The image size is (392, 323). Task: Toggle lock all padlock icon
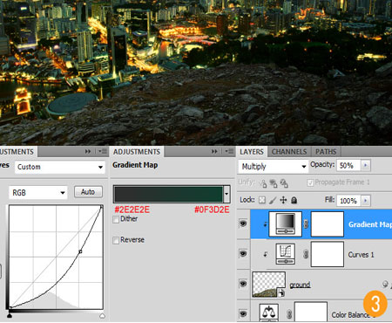tap(294, 200)
